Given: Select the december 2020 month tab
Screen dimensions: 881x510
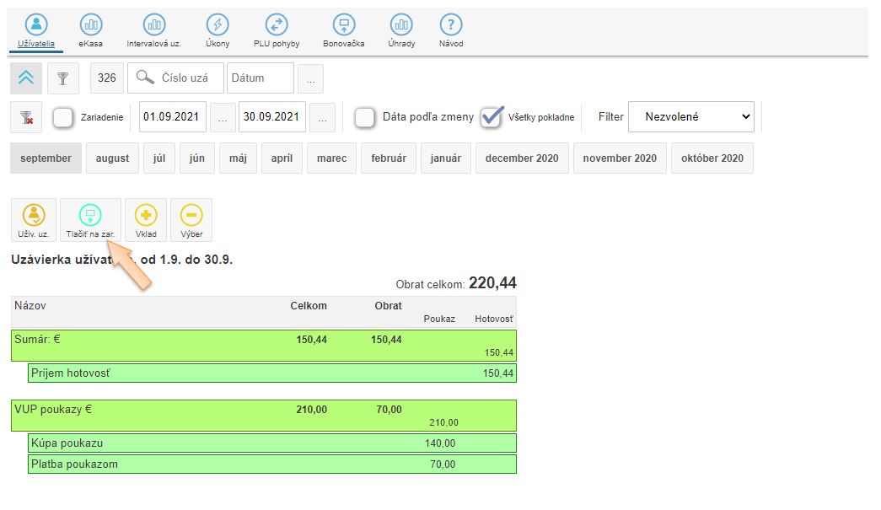Looking at the screenshot, I should click(x=522, y=158).
